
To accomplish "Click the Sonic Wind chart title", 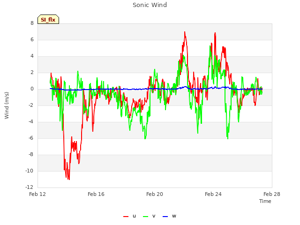I will 150,5.
